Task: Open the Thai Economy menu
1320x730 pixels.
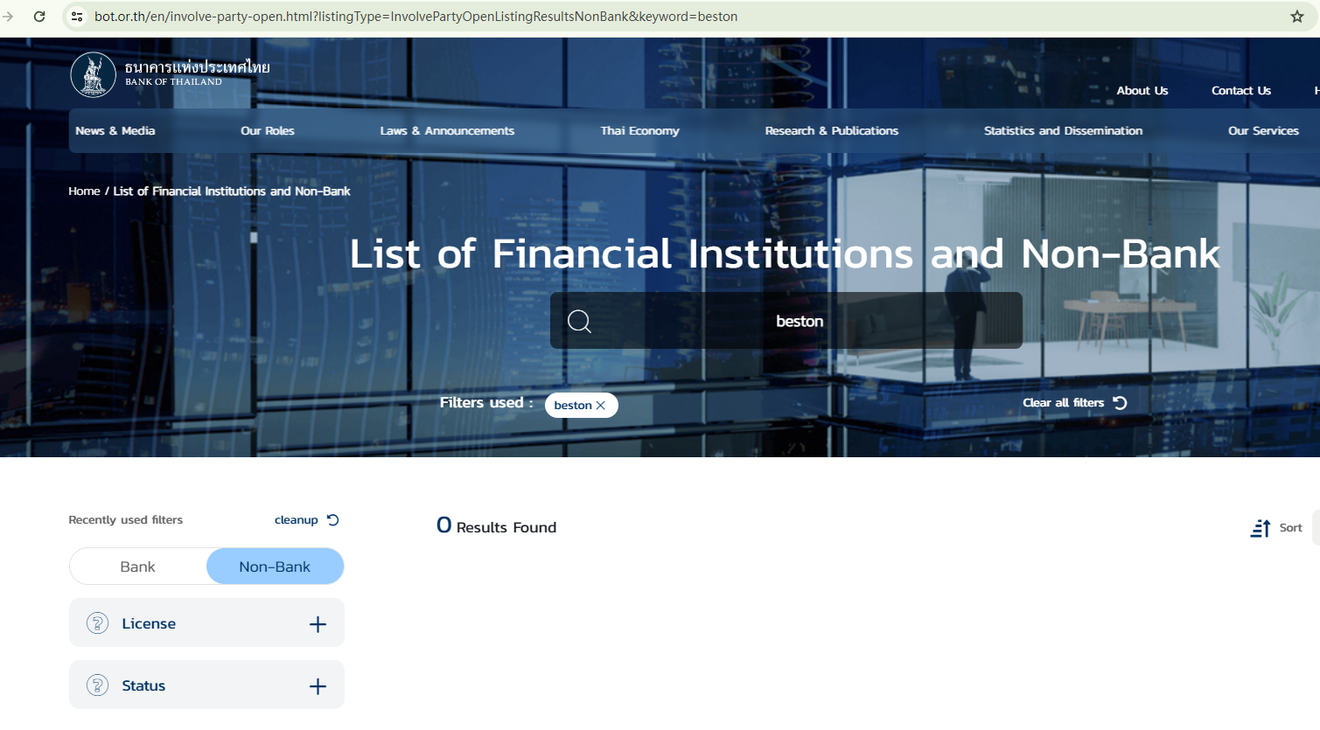Action: [x=640, y=131]
